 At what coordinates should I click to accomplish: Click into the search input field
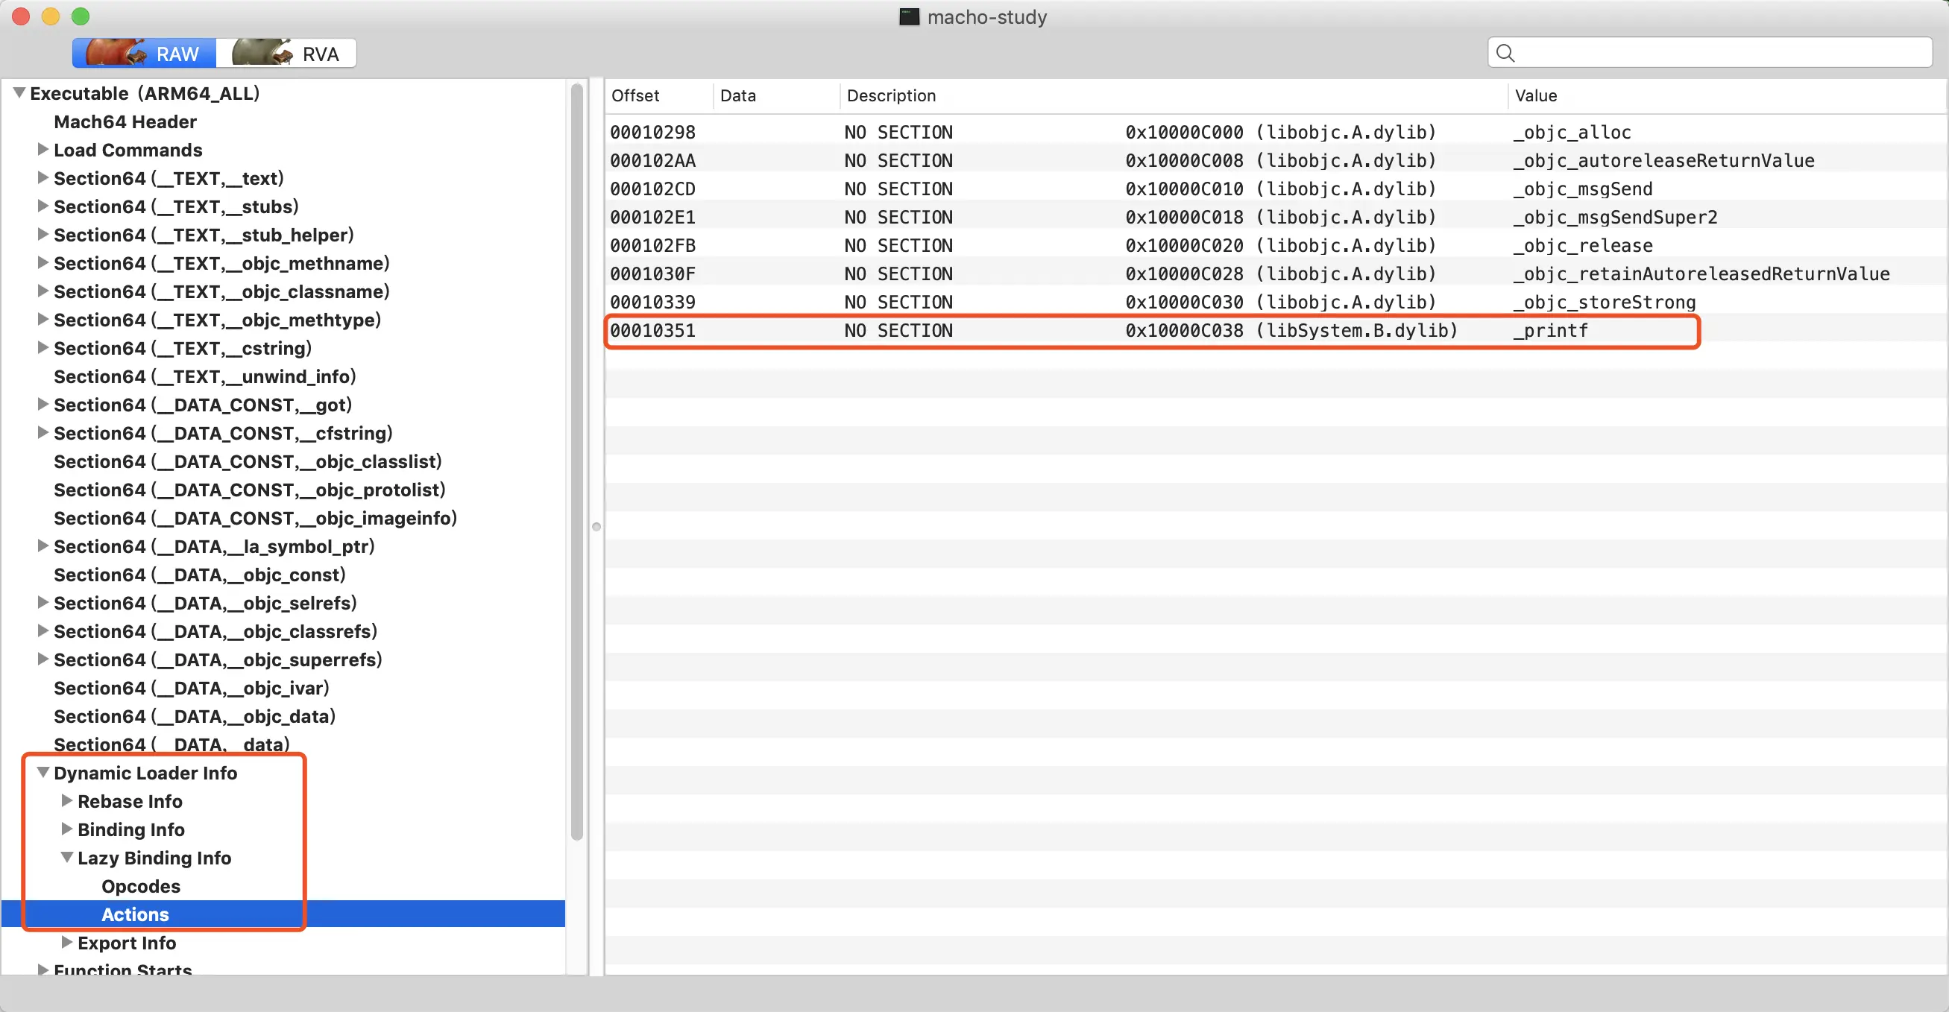point(1717,53)
